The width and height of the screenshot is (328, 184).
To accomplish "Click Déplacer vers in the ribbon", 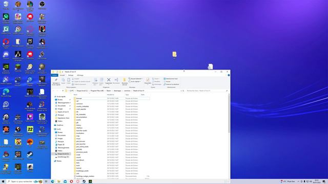I will click(x=95, y=81).
